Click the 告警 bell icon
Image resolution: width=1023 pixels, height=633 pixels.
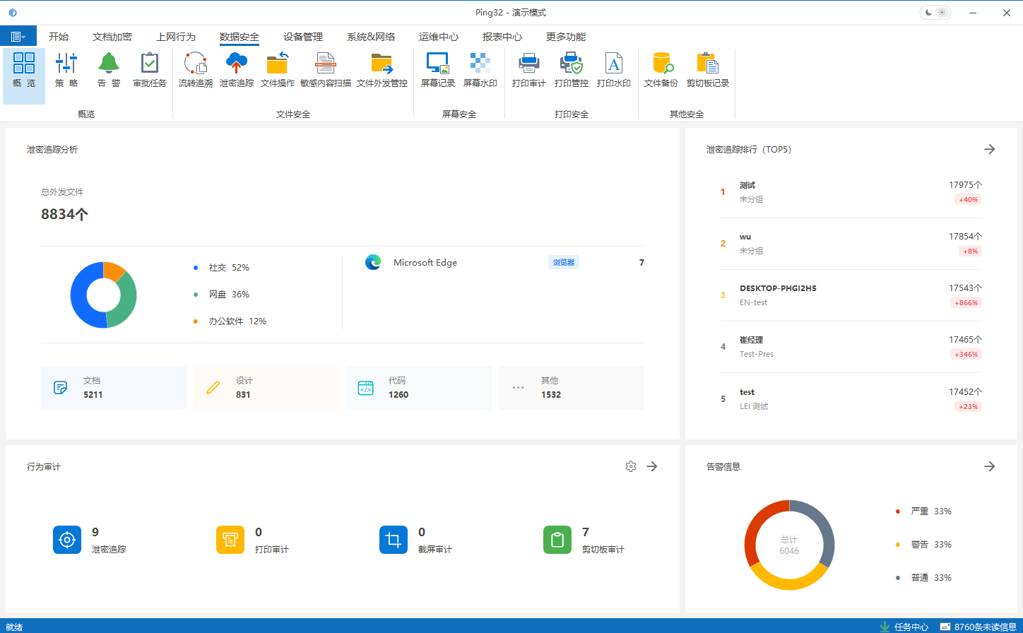(x=108, y=64)
